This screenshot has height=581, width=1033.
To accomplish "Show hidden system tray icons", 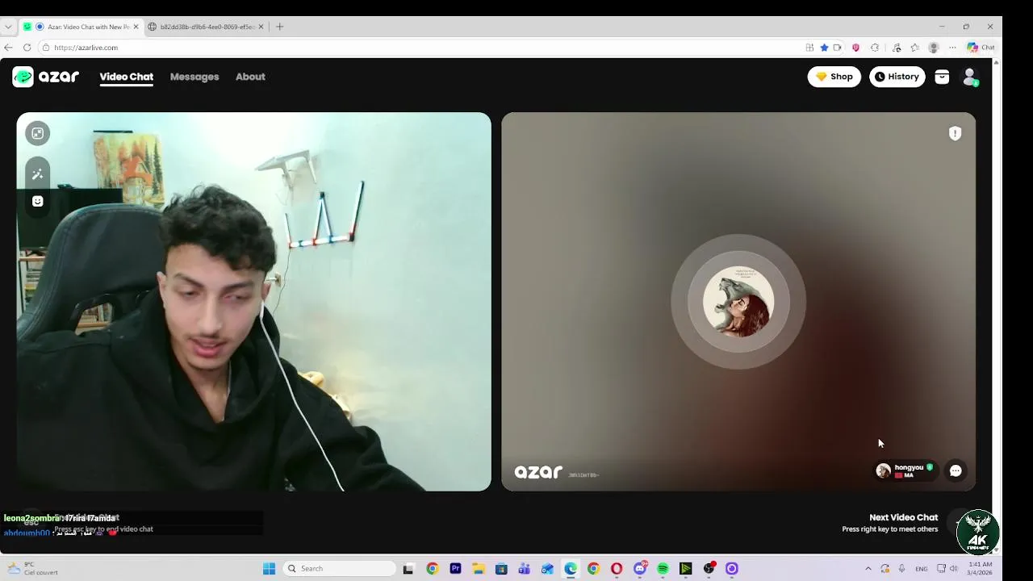I will pos(868,569).
